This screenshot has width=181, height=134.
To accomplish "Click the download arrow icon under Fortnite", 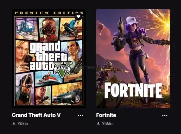I will (98, 123).
